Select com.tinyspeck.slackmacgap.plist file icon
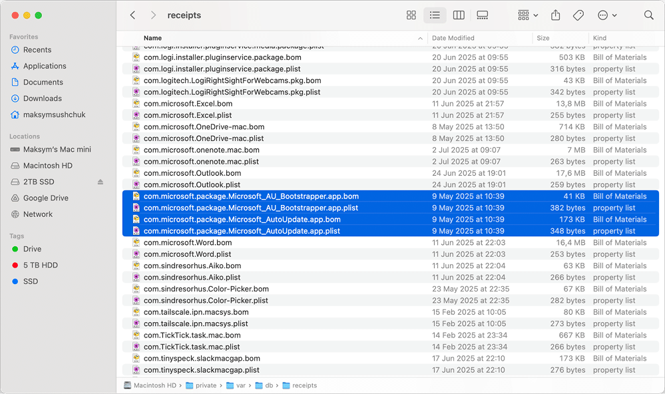 [136, 370]
